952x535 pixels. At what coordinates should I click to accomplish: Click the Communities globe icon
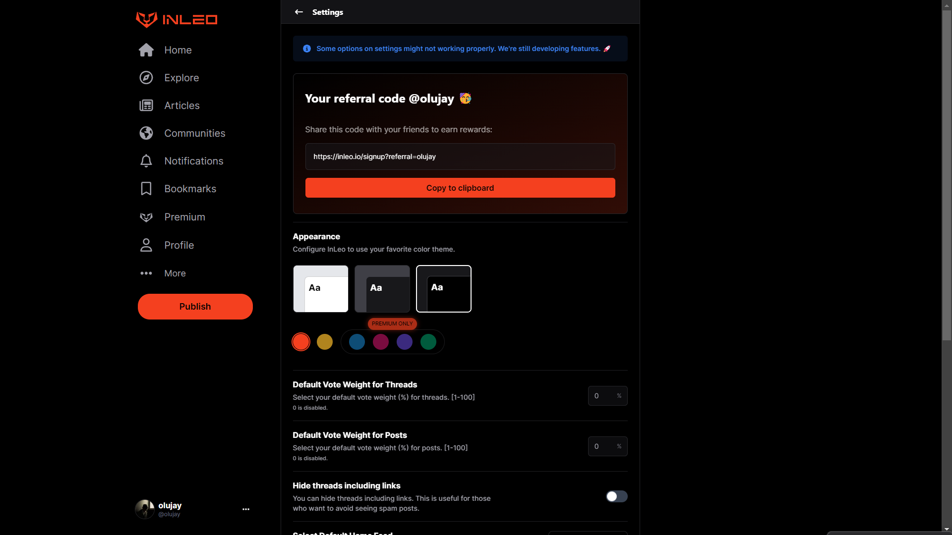pos(146,133)
